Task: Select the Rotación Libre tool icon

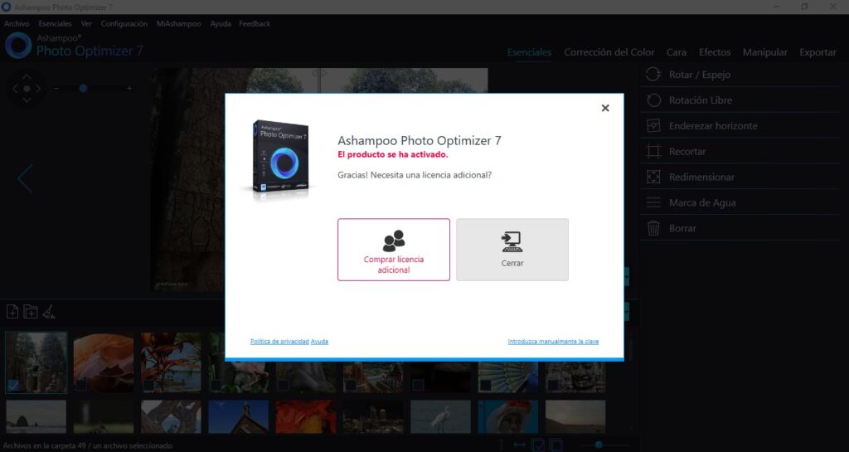Action: tap(653, 100)
